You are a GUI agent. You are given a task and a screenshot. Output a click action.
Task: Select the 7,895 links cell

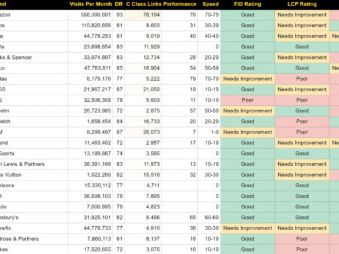[x=143, y=196]
